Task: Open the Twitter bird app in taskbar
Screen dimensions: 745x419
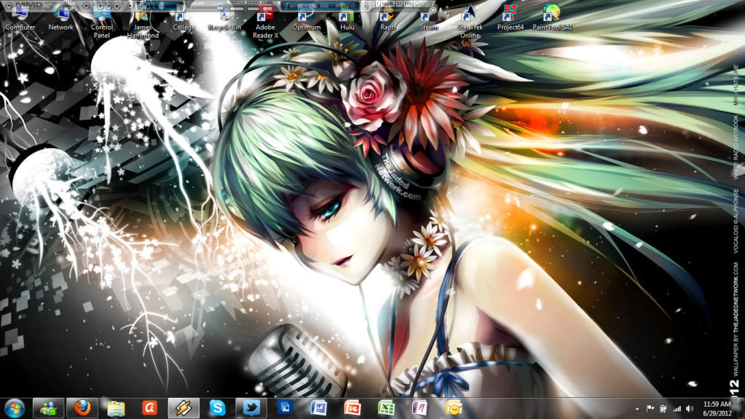Action: tap(251, 408)
